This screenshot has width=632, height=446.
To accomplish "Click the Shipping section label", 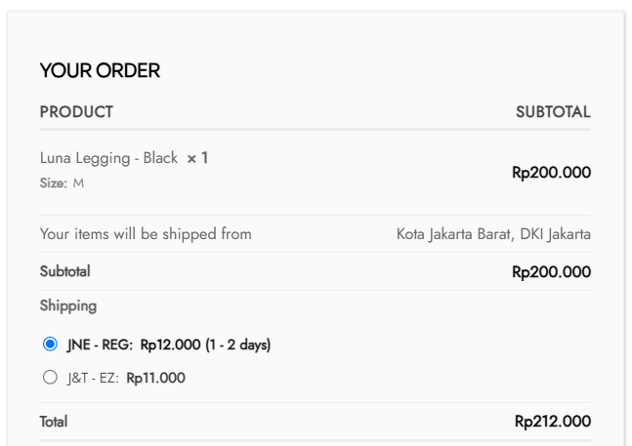I will [x=68, y=305].
